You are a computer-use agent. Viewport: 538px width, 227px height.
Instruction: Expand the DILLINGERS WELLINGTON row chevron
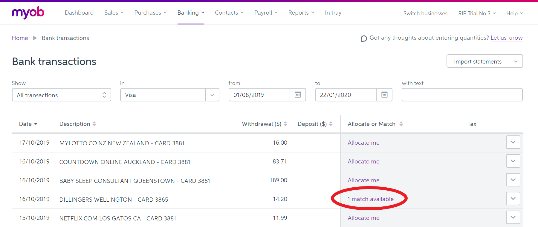(513, 199)
